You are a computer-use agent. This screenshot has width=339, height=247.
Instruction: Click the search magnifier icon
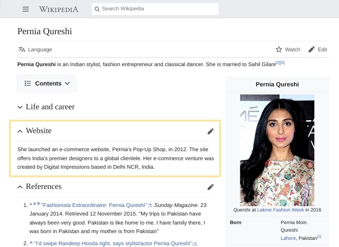click(97, 9)
